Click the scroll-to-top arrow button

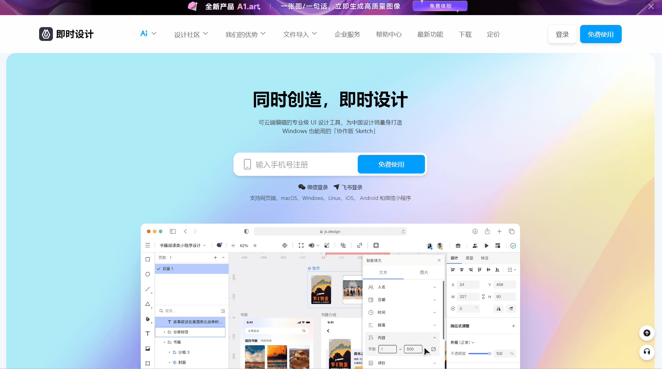click(x=647, y=333)
